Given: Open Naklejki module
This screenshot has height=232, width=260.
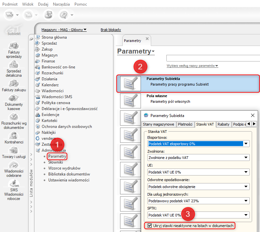Looking at the screenshot, I should [48, 133].
